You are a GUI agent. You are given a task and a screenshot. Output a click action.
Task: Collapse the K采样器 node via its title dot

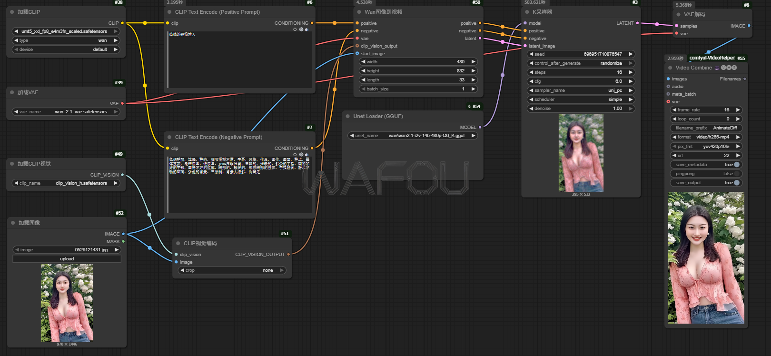pos(527,12)
